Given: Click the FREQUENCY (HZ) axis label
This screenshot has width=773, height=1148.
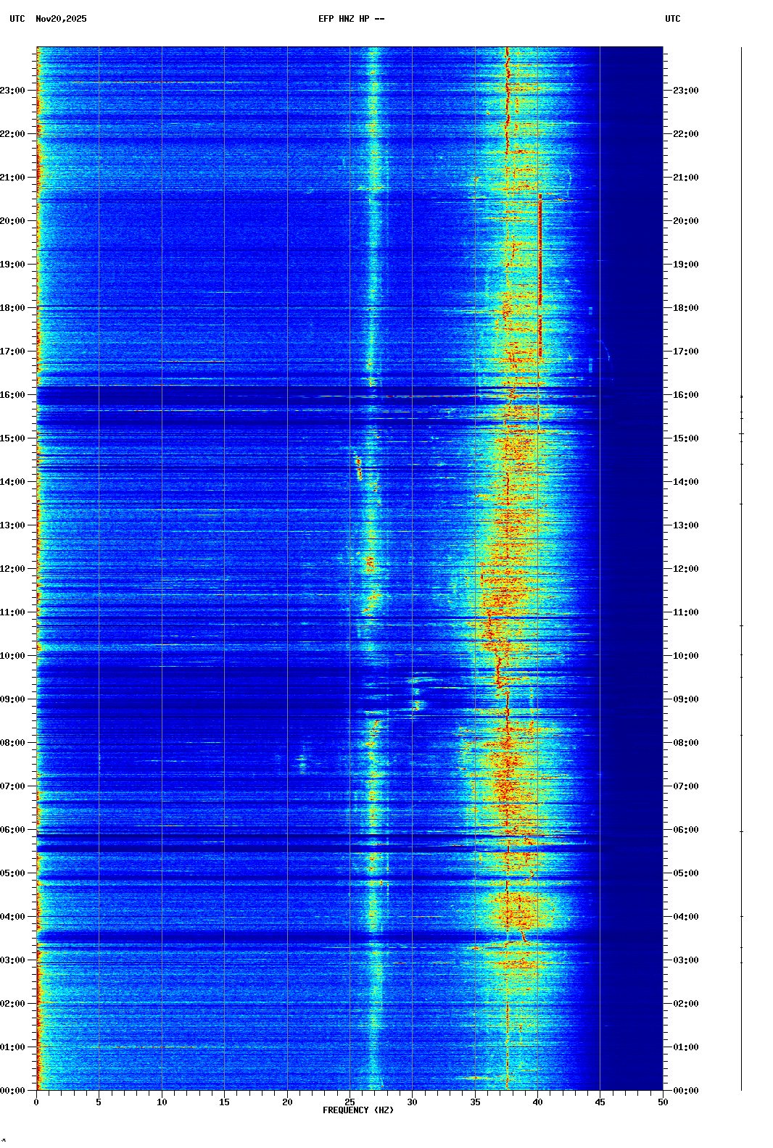Looking at the screenshot, I should point(358,1110).
